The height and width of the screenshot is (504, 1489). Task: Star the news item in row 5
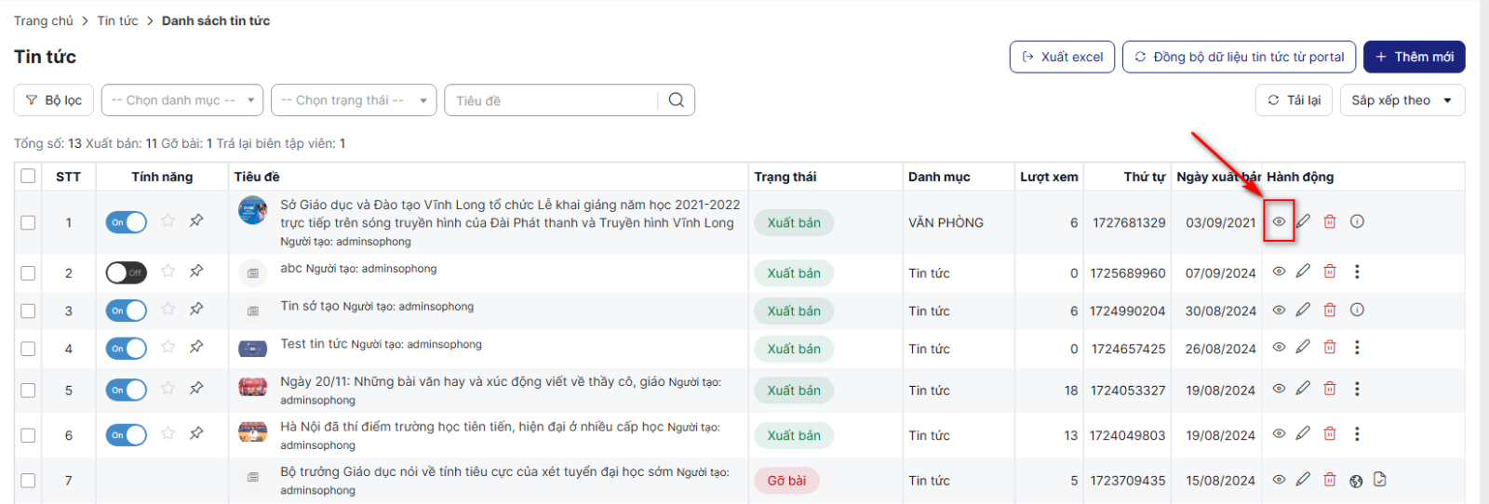point(168,389)
